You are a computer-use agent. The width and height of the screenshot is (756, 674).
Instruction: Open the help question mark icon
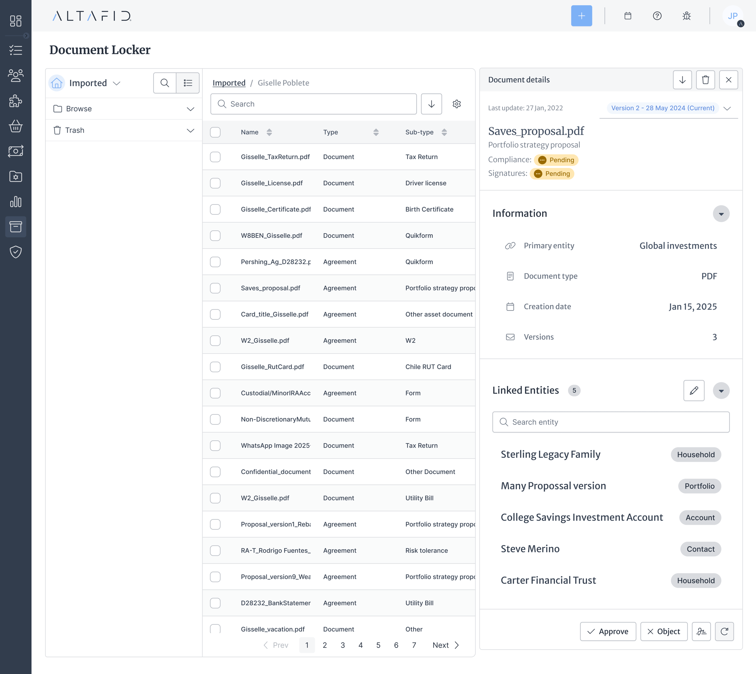(x=657, y=16)
